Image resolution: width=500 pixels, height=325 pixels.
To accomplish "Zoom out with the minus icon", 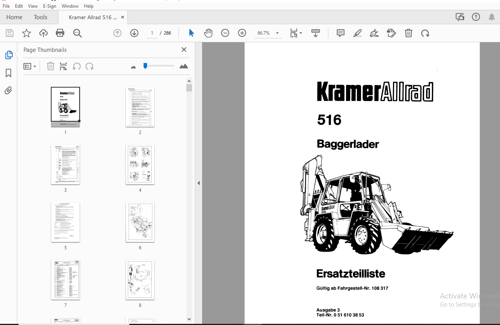I will (225, 33).
